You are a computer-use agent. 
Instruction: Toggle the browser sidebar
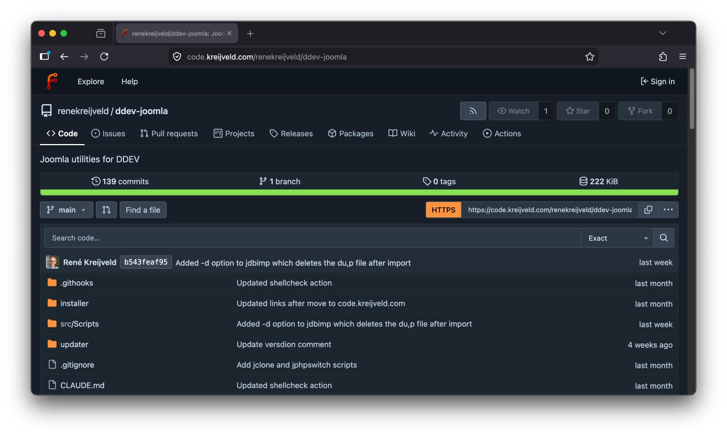(45, 57)
